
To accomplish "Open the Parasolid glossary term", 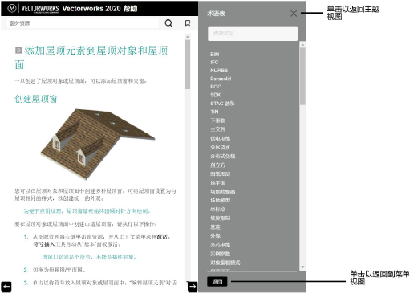I will coord(221,79).
